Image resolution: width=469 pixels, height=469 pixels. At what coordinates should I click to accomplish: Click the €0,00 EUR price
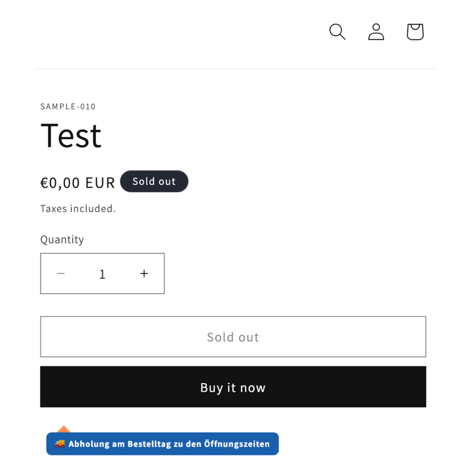coord(77,183)
